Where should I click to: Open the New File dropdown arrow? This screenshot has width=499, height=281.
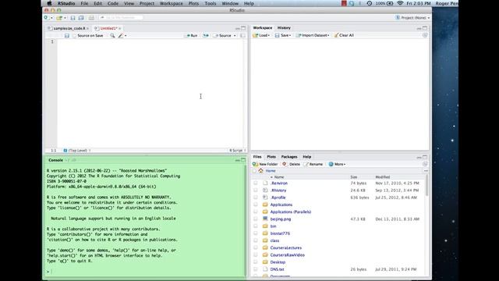(x=51, y=18)
